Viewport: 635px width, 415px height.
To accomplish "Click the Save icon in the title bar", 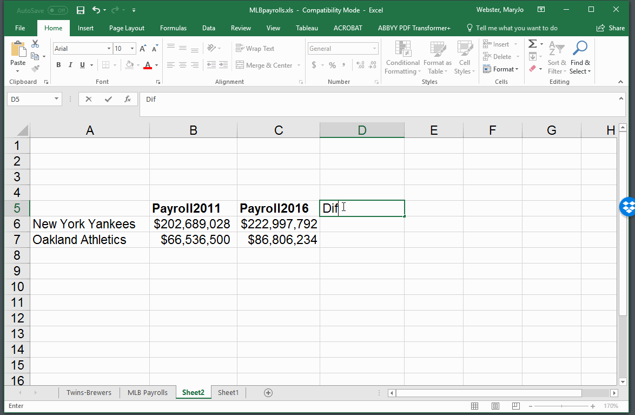I will pos(81,10).
